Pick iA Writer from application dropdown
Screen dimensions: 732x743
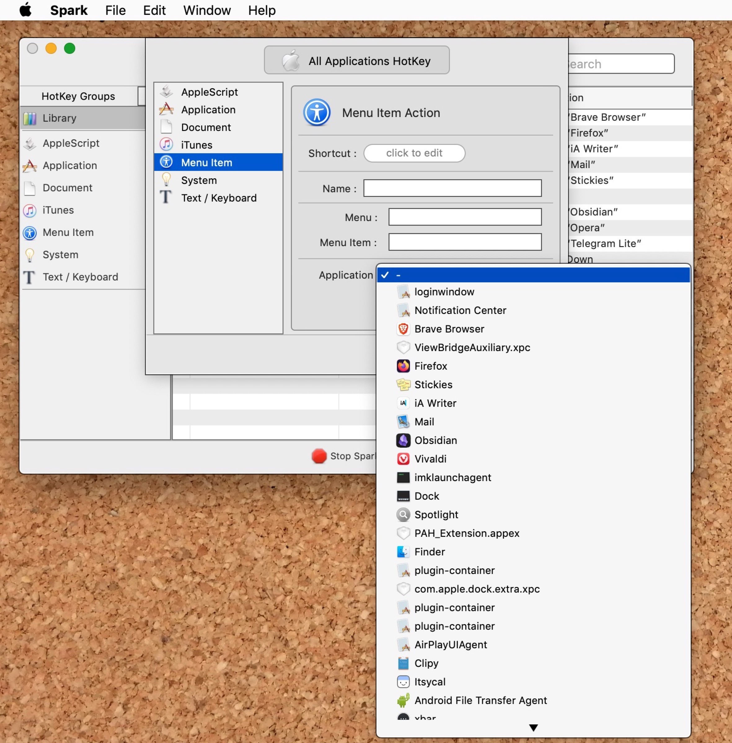(435, 403)
